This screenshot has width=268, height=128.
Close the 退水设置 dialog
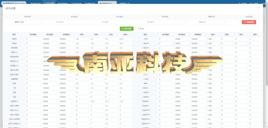tap(259, 8)
